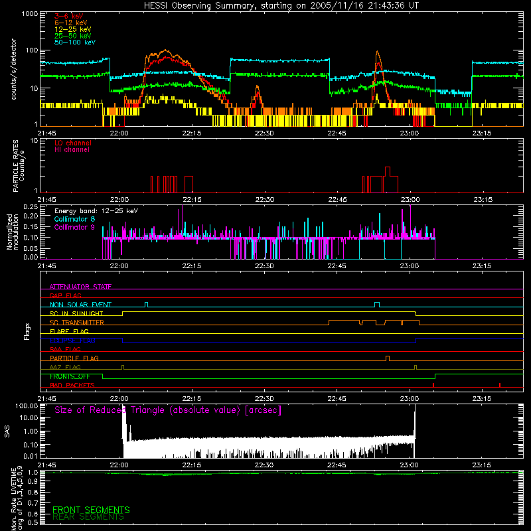Click the 23:15 time label under flags panel
This screenshot has height=531, width=531.
pos(482,399)
